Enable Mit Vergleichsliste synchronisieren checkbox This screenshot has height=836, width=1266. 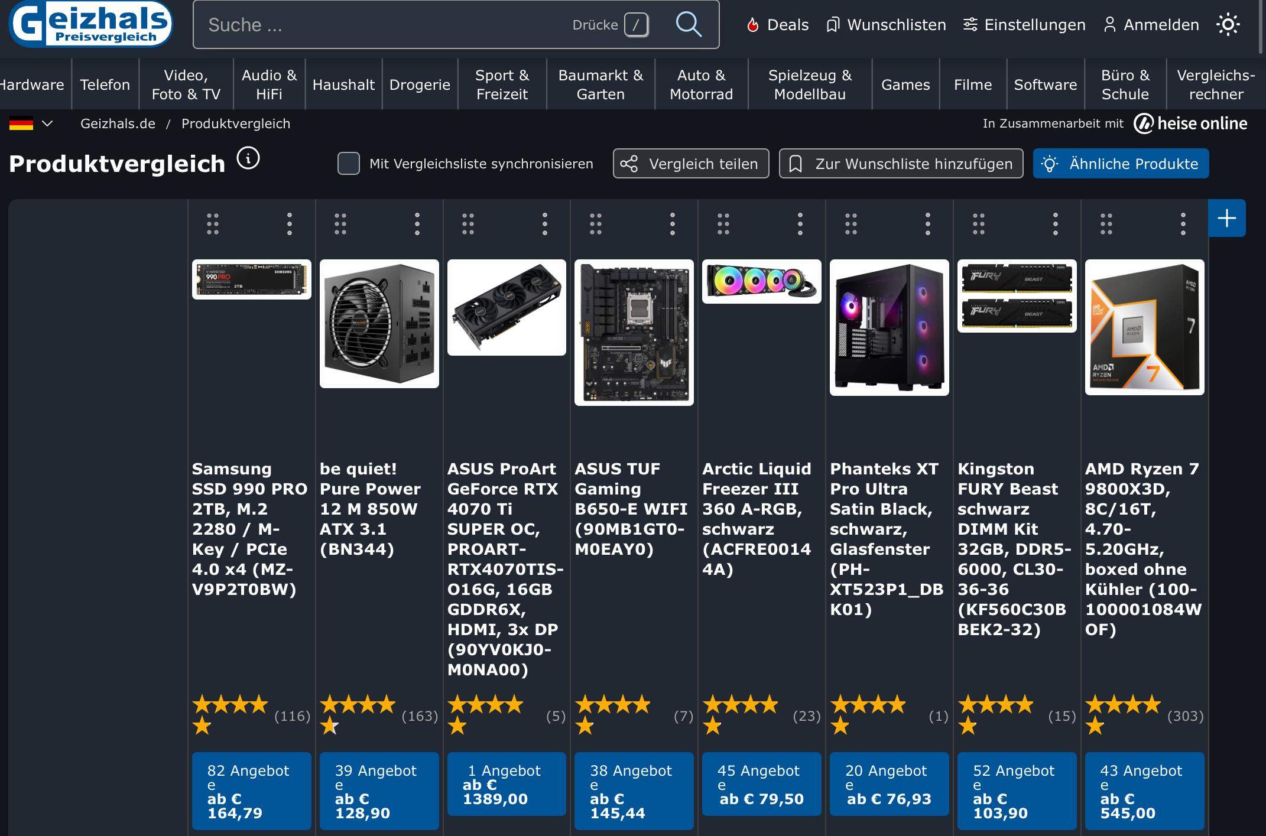click(348, 164)
